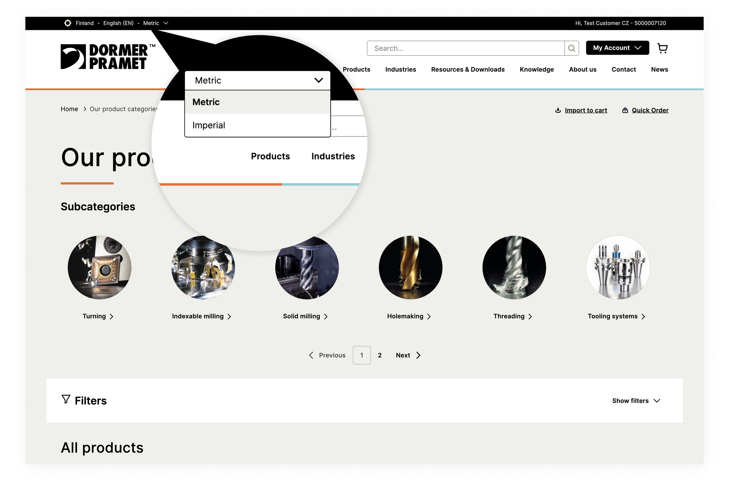Go to page 2 of subcategories

click(380, 355)
